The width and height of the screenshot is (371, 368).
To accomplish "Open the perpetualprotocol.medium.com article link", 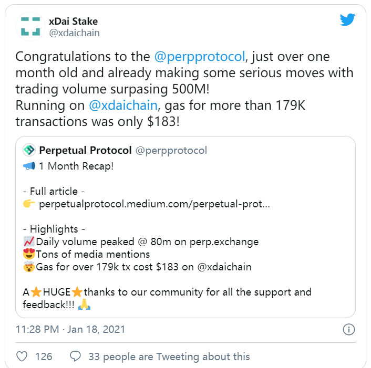I will [154, 204].
